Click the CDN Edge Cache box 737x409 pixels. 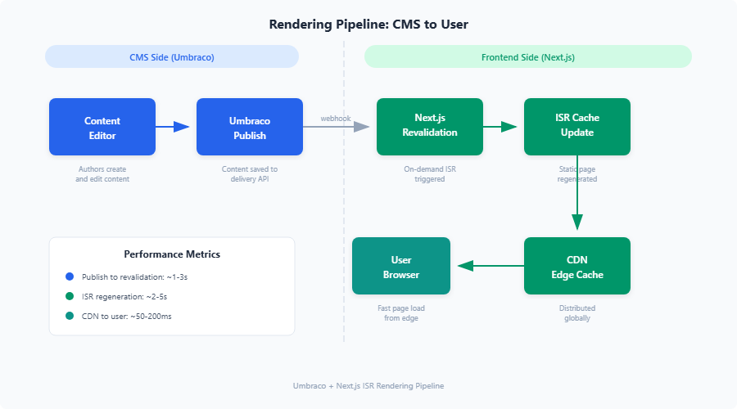point(577,266)
